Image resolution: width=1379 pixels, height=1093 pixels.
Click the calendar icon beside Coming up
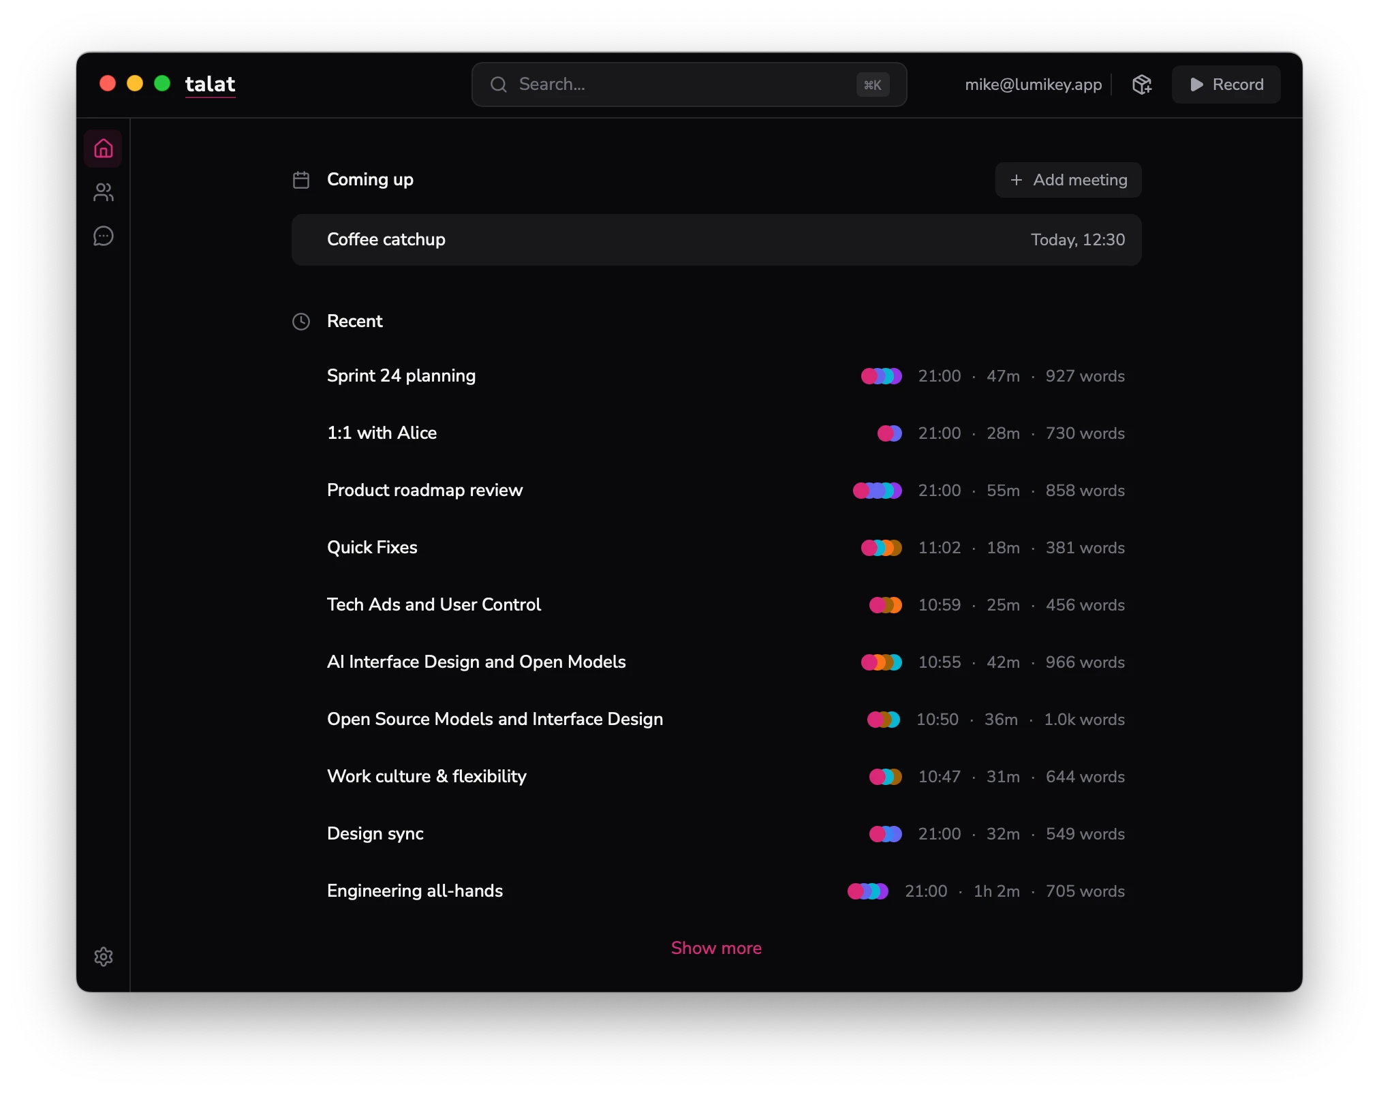301,180
